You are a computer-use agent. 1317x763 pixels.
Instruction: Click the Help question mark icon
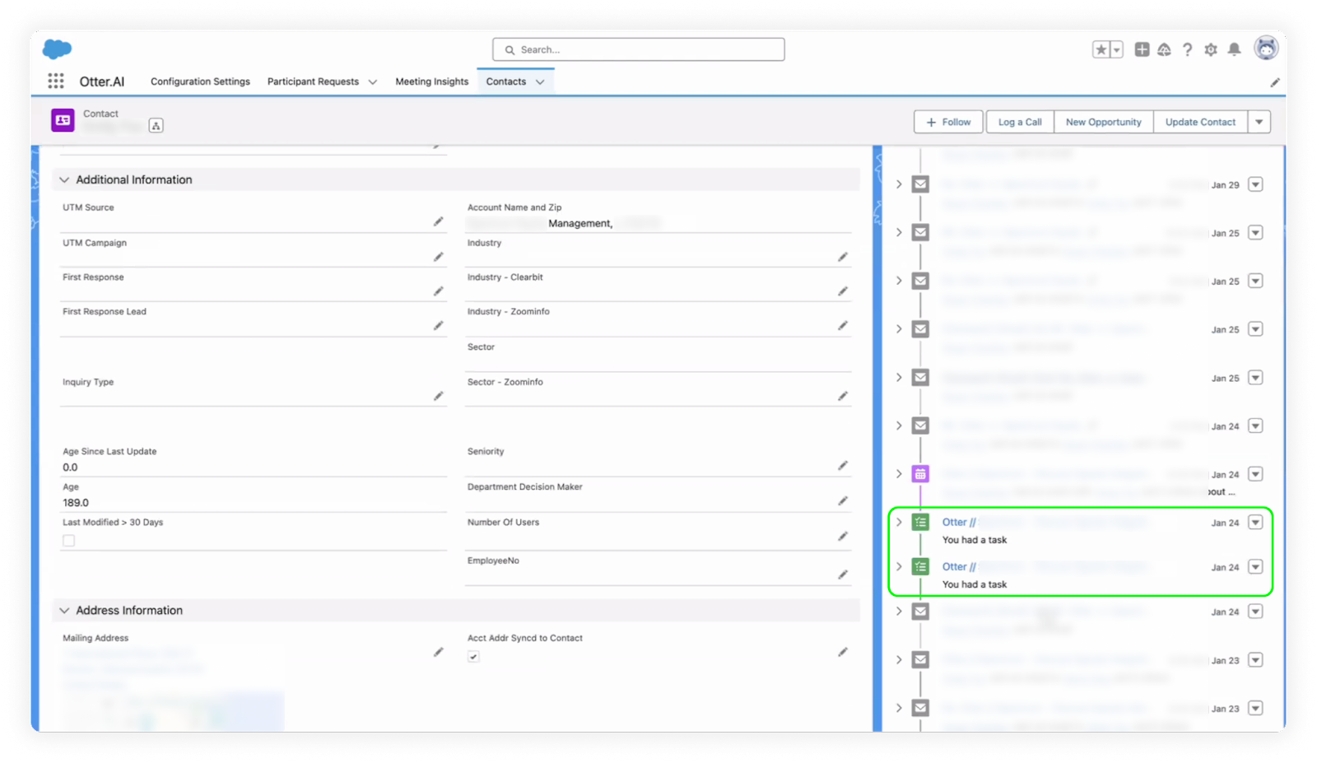tap(1187, 49)
